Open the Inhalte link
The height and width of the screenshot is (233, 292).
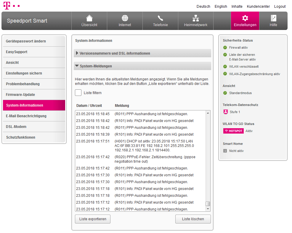[237, 7]
